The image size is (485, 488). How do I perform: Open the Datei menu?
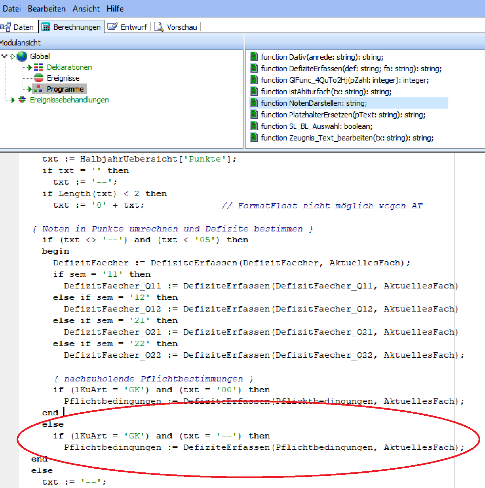pos(12,8)
